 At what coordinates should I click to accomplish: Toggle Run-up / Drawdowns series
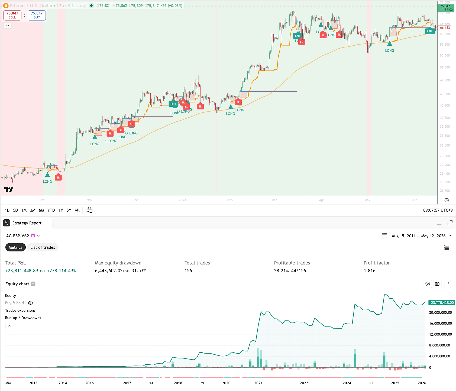click(23, 318)
